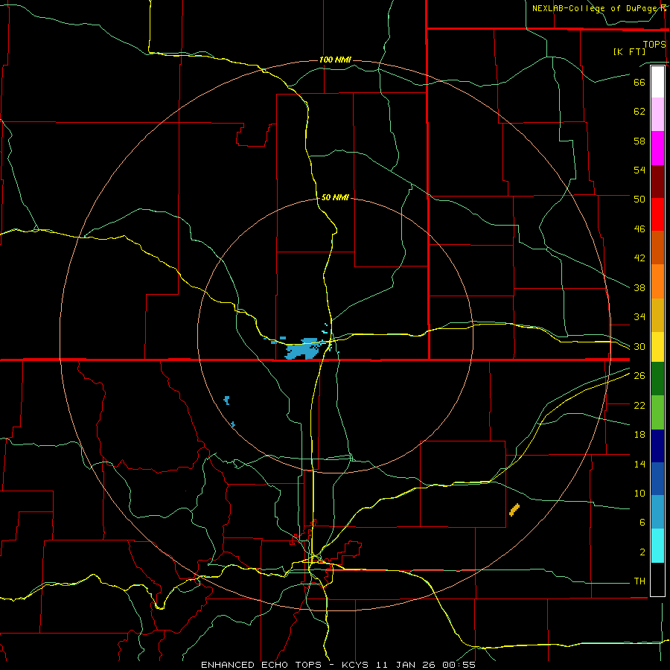This screenshot has width=670, height=670.
Task: Select the light pink legend swatch
Action: (x=657, y=115)
